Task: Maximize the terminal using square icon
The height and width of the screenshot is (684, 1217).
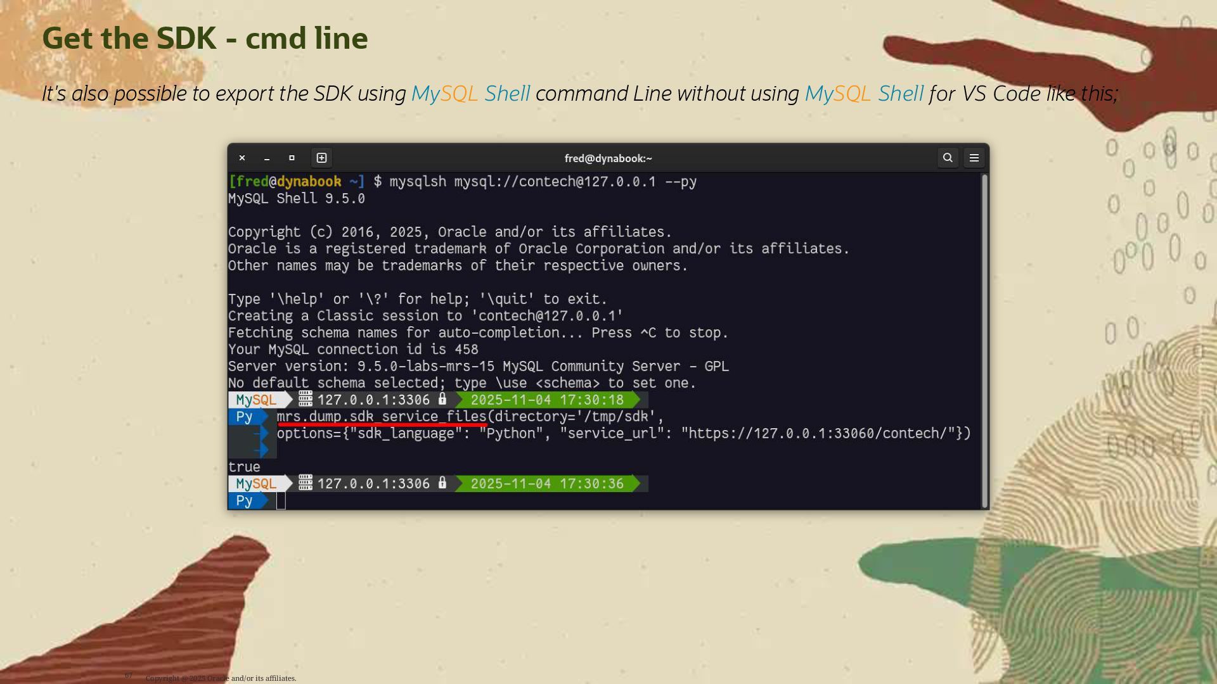Action: [292, 158]
